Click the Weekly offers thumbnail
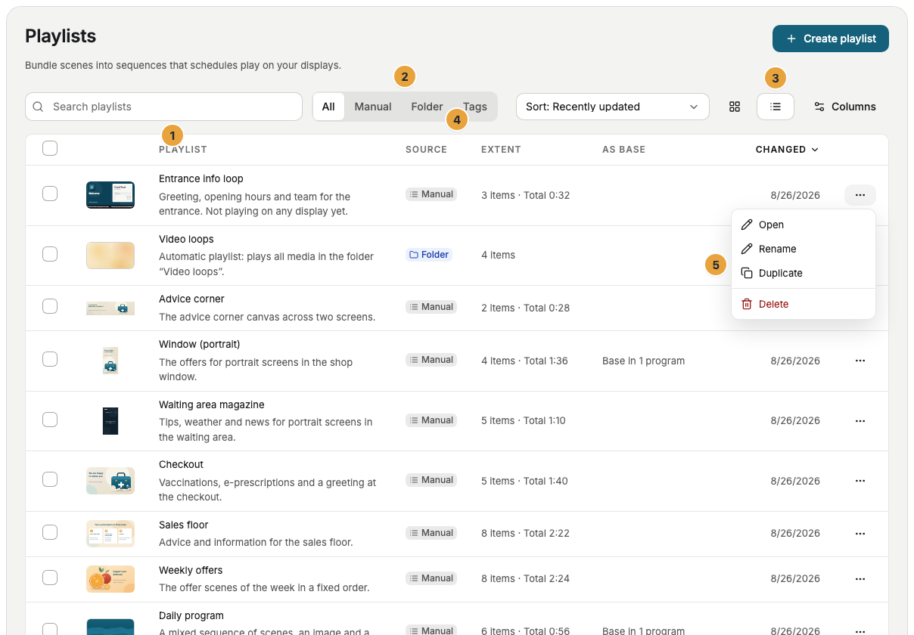This screenshot has height=635, width=914. point(110,579)
